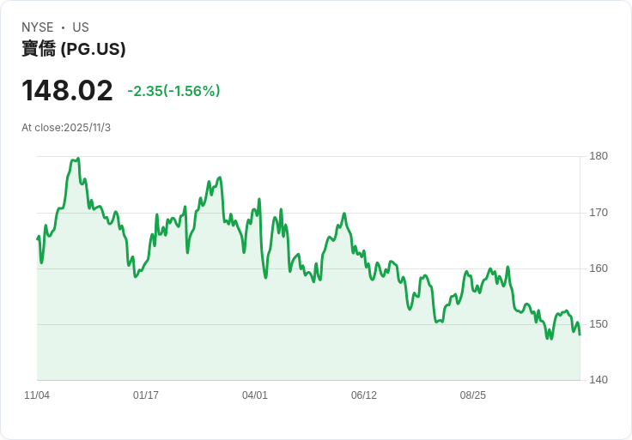The width and height of the screenshot is (632, 440).
Task: Select the 140 y-axis label
Action: click(599, 380)
